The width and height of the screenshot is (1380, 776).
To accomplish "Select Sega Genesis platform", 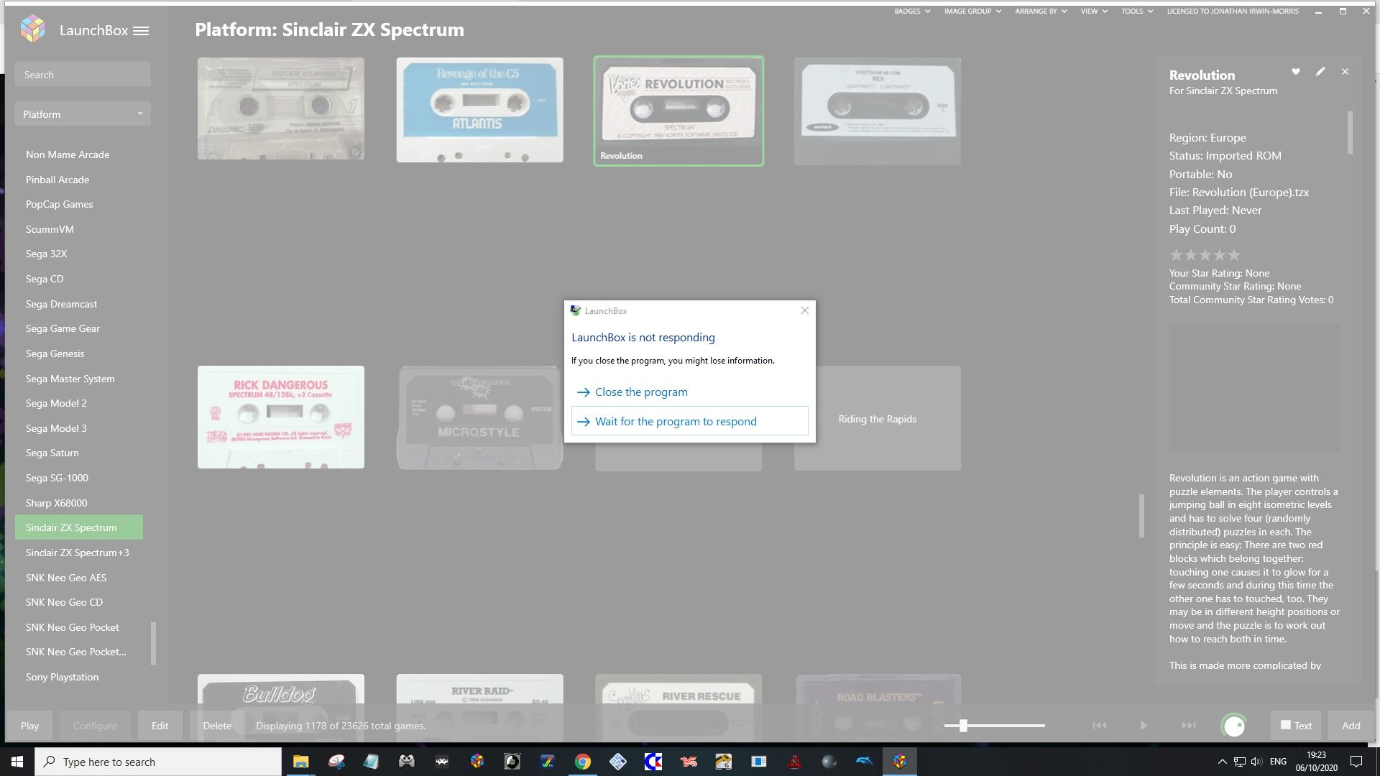I will (55, 354).
